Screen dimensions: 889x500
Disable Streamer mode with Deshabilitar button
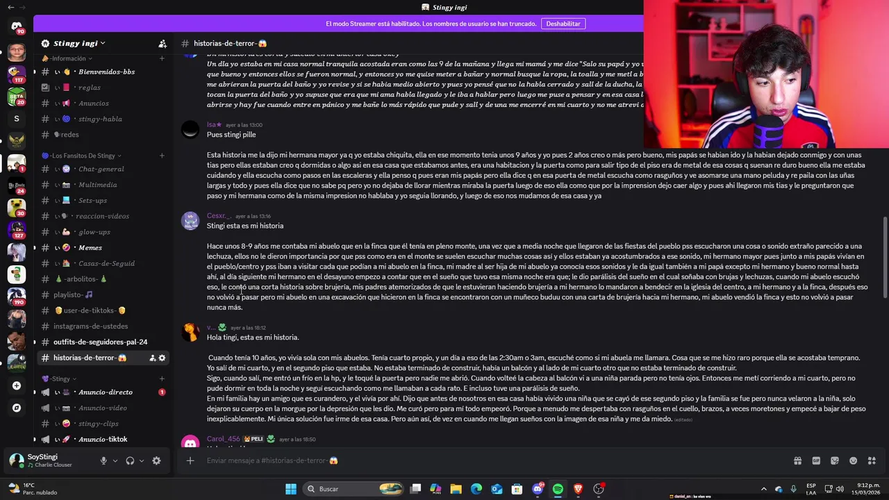click(x=563, y=24)
